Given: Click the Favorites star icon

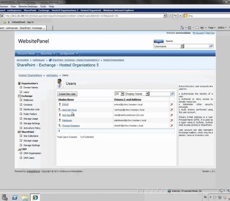Looking at the screenshot, I should [x=5, y=22].
